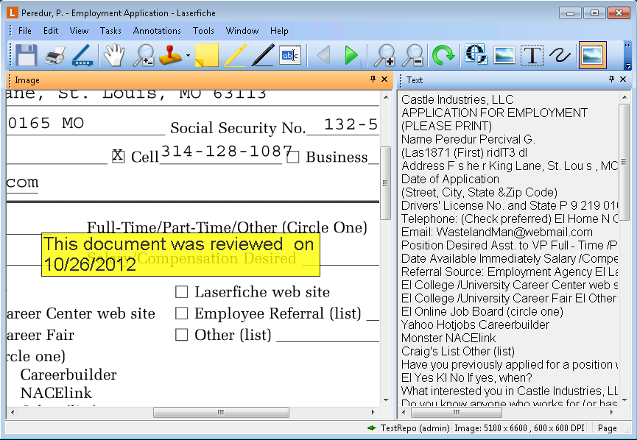
Task: Click Text pane scroll right arrow
Action: click(x=612, y=412)
